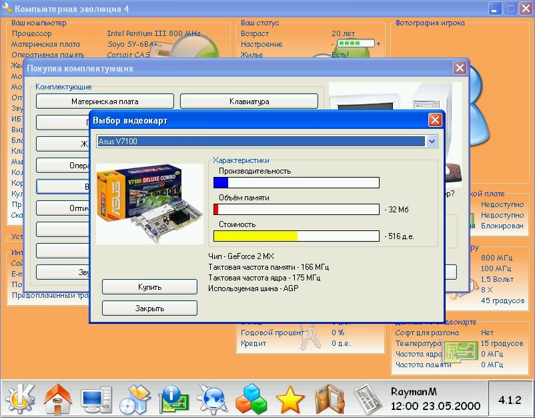Click the Годовой процент label
The width and height of the screenshot is (535, 418).
point(272,333)
